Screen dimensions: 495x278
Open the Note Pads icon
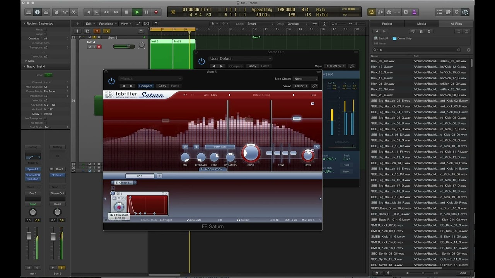[x=448, y=12]
